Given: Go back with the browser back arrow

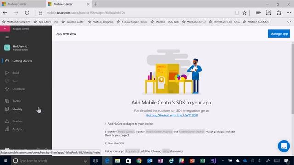Looking at the screenshot, I should pyautogui.click(x=5, y=13).
